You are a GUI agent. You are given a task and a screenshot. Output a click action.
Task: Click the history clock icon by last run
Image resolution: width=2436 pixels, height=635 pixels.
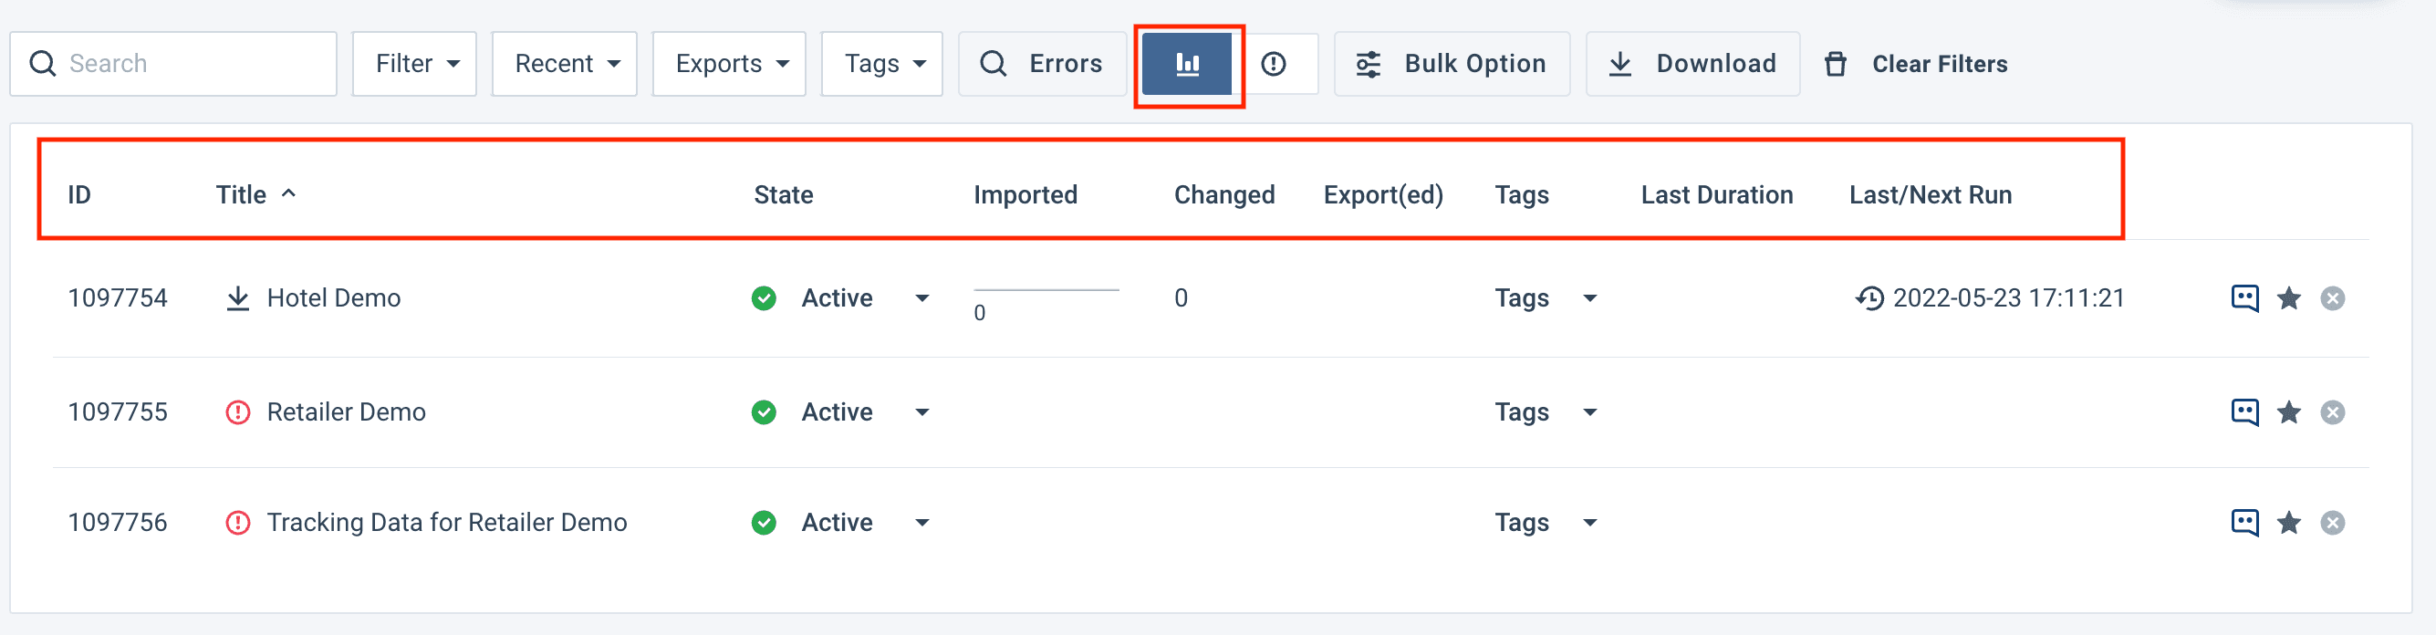(x=1869, y=298)
